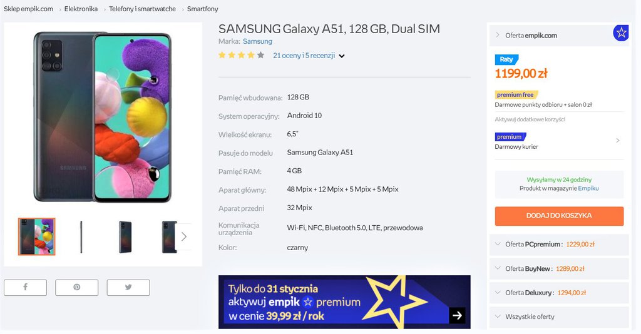641x334 pixels.
Task: Select the side-view phone thumbnail
Action: [x=81, y=237]
